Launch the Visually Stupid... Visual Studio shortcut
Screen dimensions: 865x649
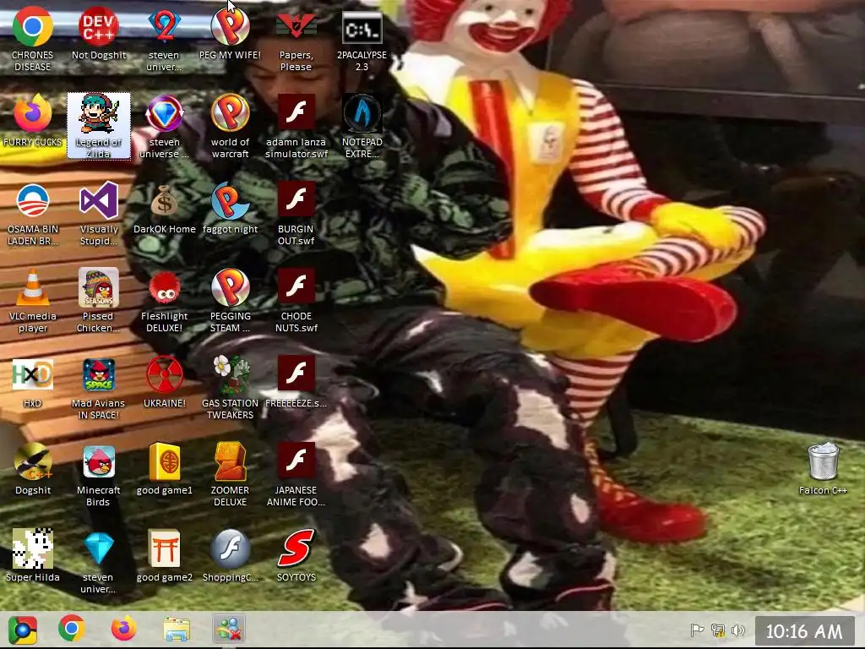point(99,201)
